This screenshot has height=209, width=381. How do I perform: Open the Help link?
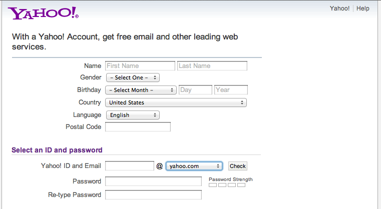362,8
